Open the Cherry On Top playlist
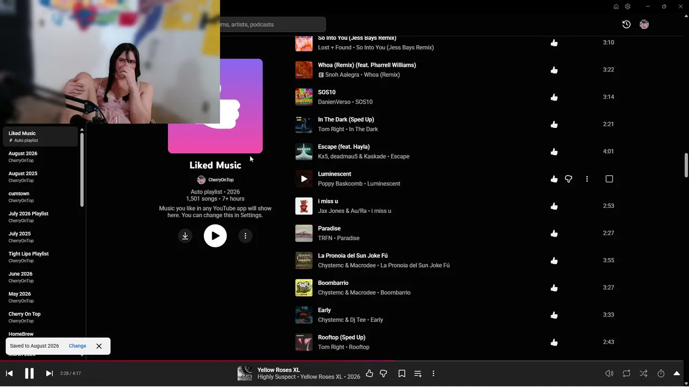This screenshot has width=689, height=387. tap(40, 317)
